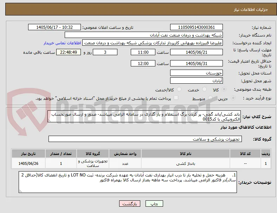Click the response deadline date 1405/06/21
This screenshot has width=277, height=213.
click(197, 52)
